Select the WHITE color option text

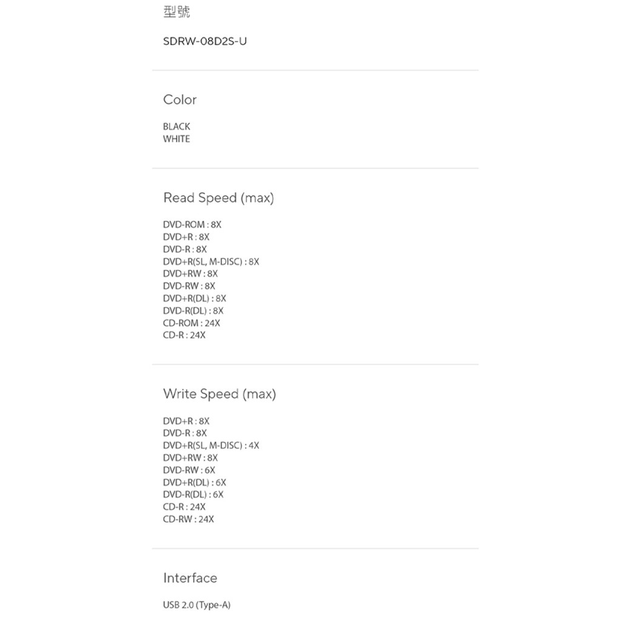[x=176, y=139]
